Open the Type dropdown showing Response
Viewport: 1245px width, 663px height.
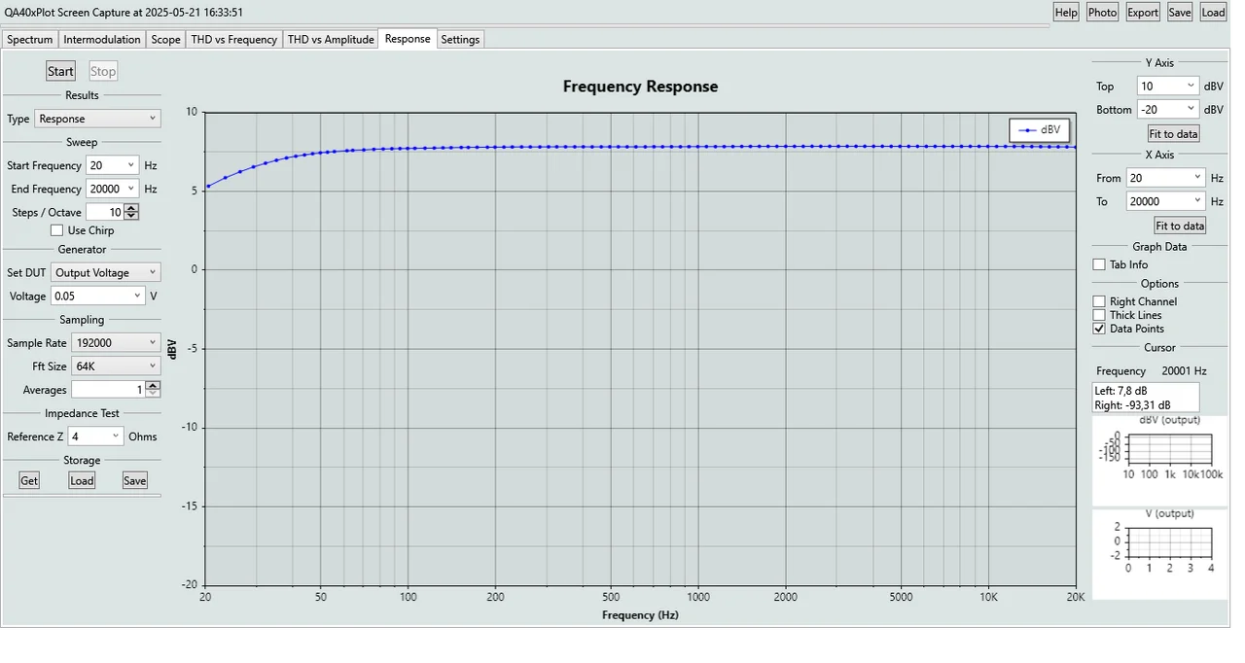pos(97,118)
